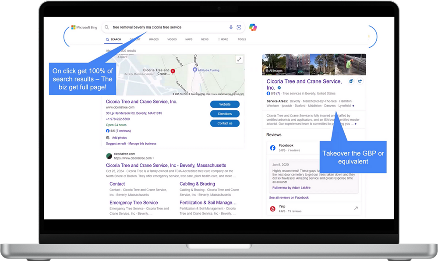Click the Microsoft Bing logo
This screenshot has width=438, height=261.
[84, 27]
